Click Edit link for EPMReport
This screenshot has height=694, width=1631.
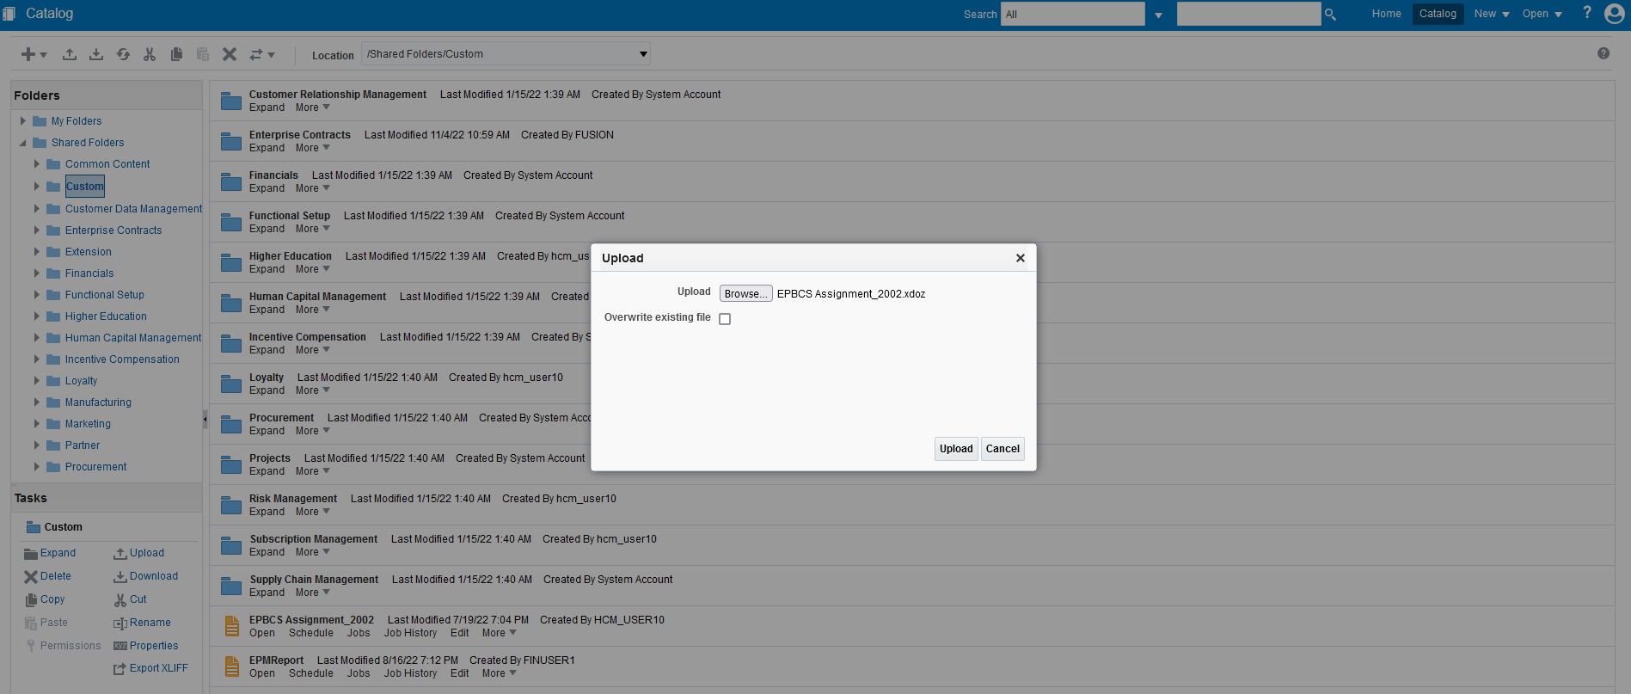[x=460, y=673]
